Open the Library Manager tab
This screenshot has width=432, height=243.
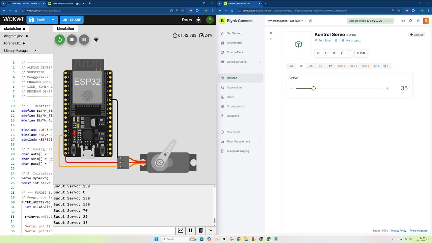click(17, 51)
